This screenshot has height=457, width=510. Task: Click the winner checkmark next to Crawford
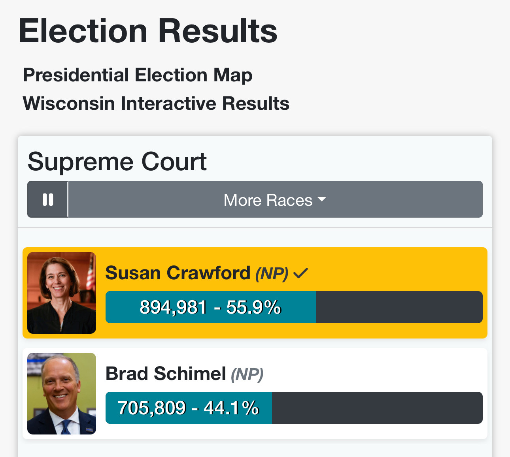pos(300,273)
